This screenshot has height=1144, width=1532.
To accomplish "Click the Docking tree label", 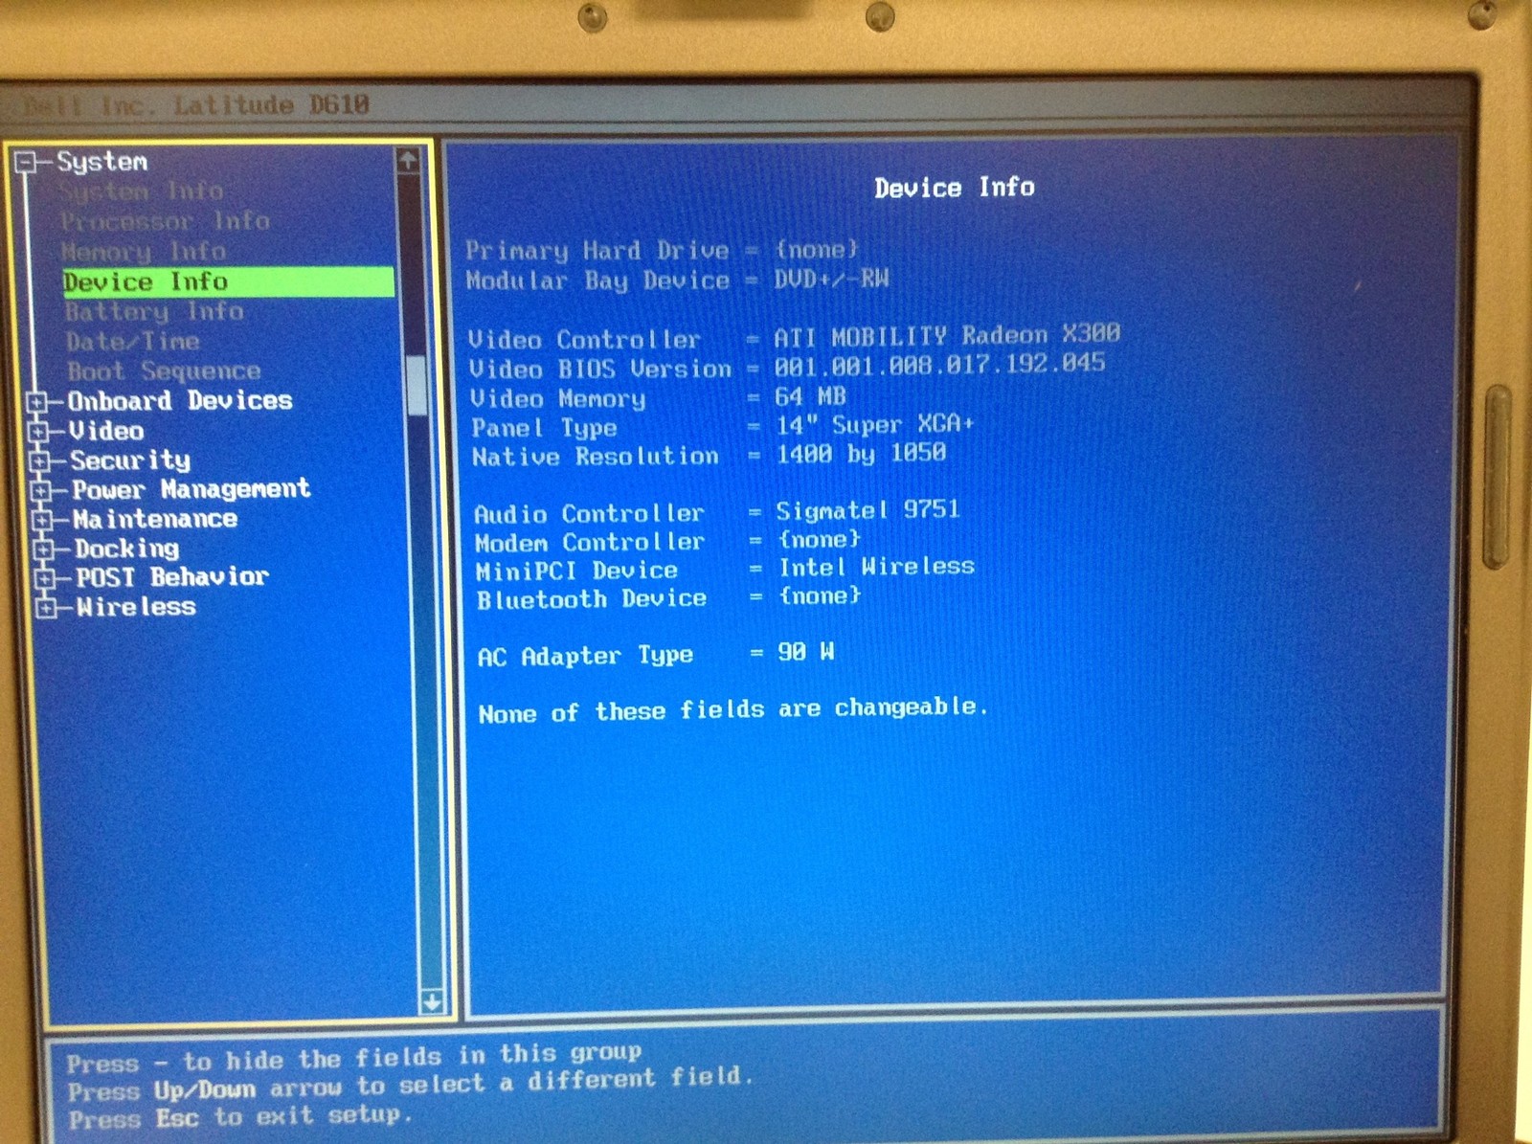I will click(127, 550).
